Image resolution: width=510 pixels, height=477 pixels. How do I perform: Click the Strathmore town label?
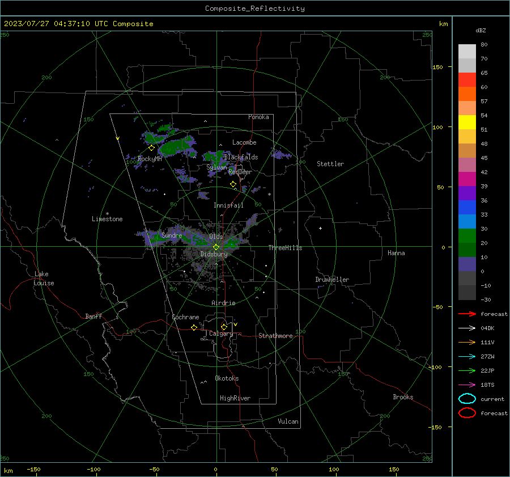pos(275,336)
